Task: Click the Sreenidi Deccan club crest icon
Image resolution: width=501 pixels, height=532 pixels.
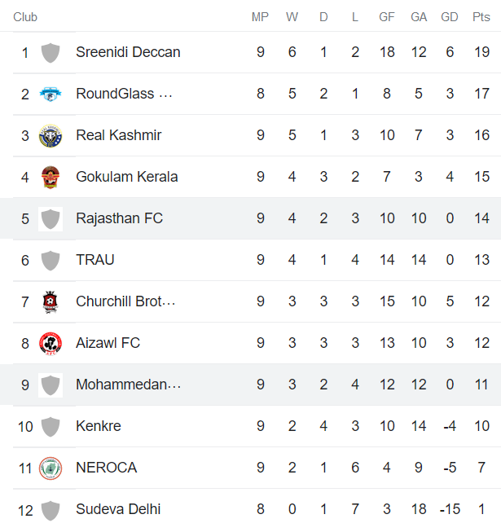Action: coord(51,53)
